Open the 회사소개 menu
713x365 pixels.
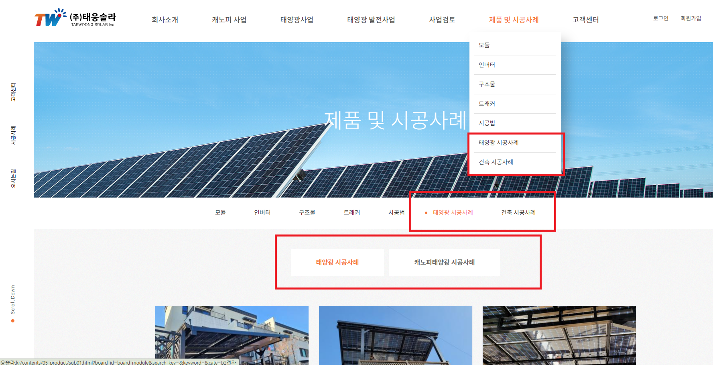(165, 20)
